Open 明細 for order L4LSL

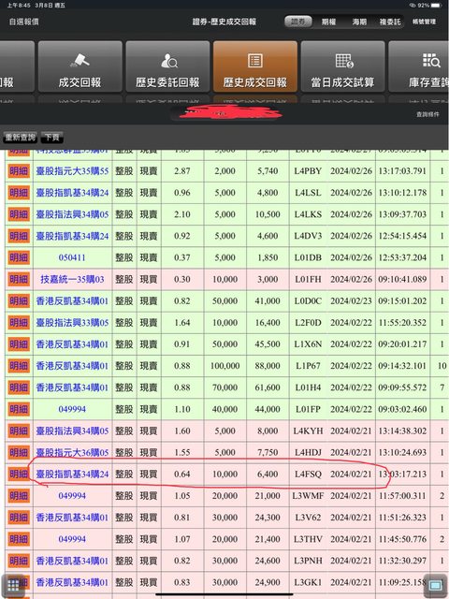(19, 193)
